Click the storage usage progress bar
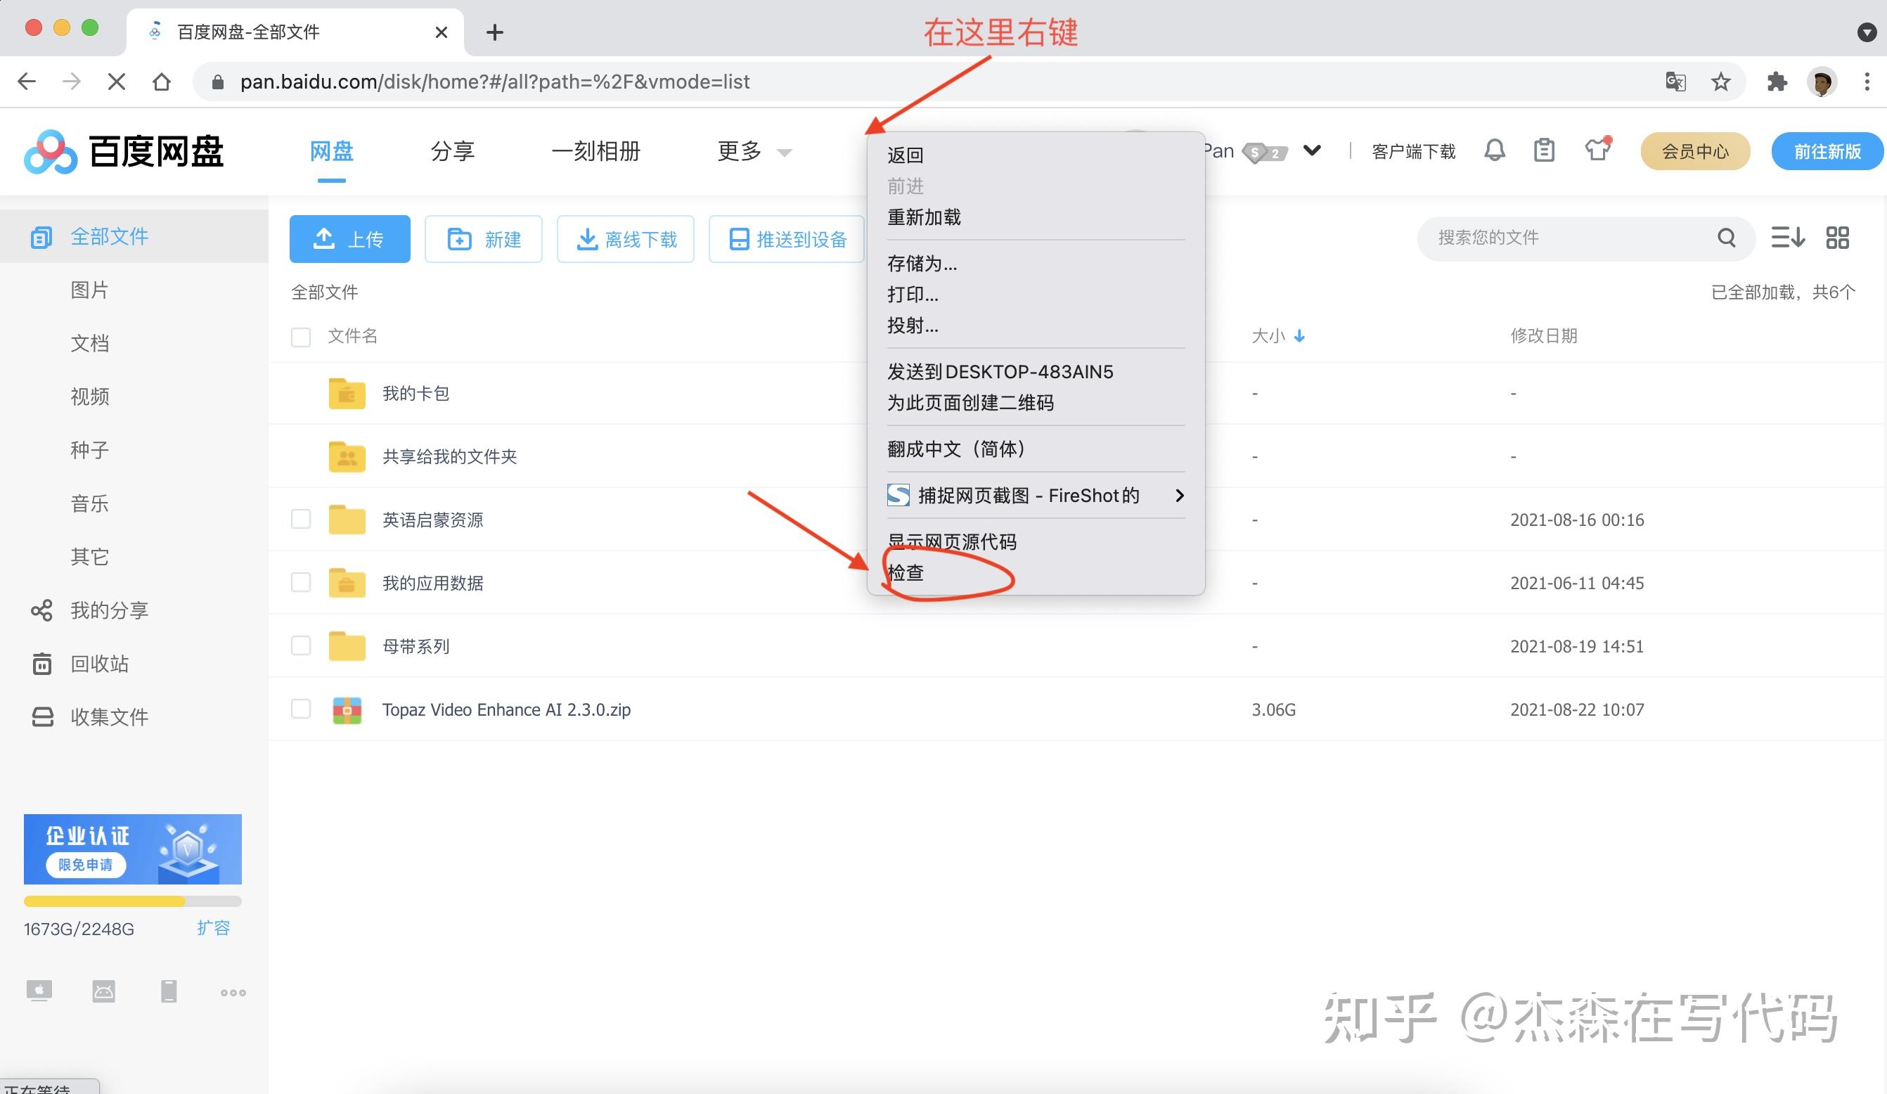 [133, 901]
